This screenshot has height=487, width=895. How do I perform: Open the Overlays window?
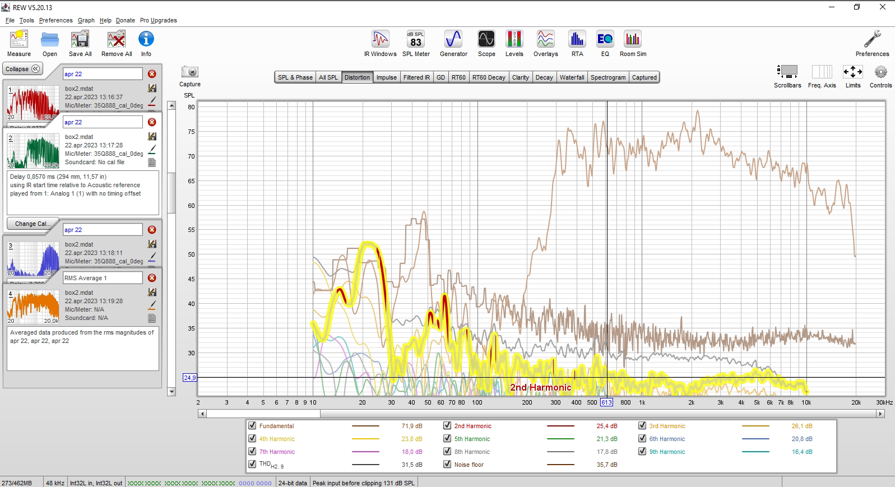coord(545,39)
